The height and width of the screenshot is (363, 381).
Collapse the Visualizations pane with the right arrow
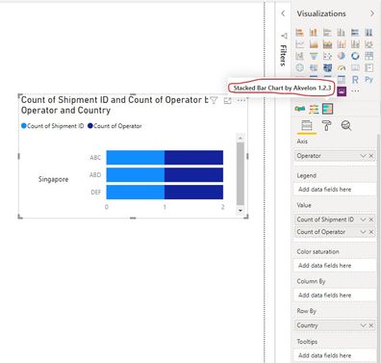pyautogui.click(x=371, y=13)
